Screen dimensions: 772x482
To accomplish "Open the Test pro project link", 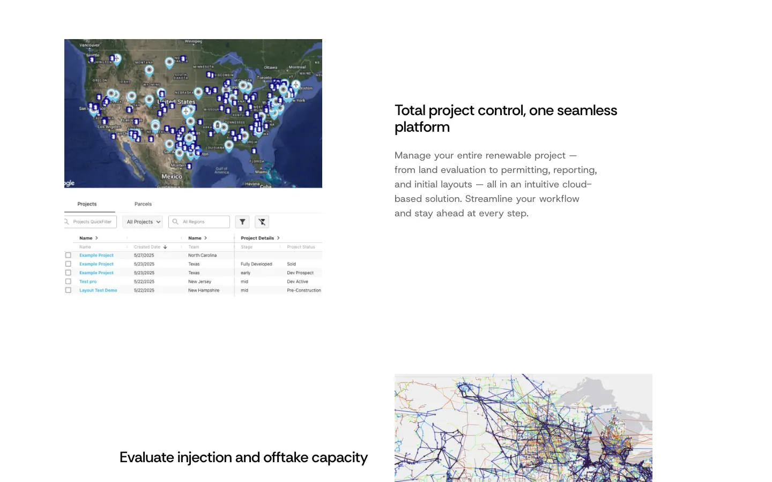I will point(88,281).
